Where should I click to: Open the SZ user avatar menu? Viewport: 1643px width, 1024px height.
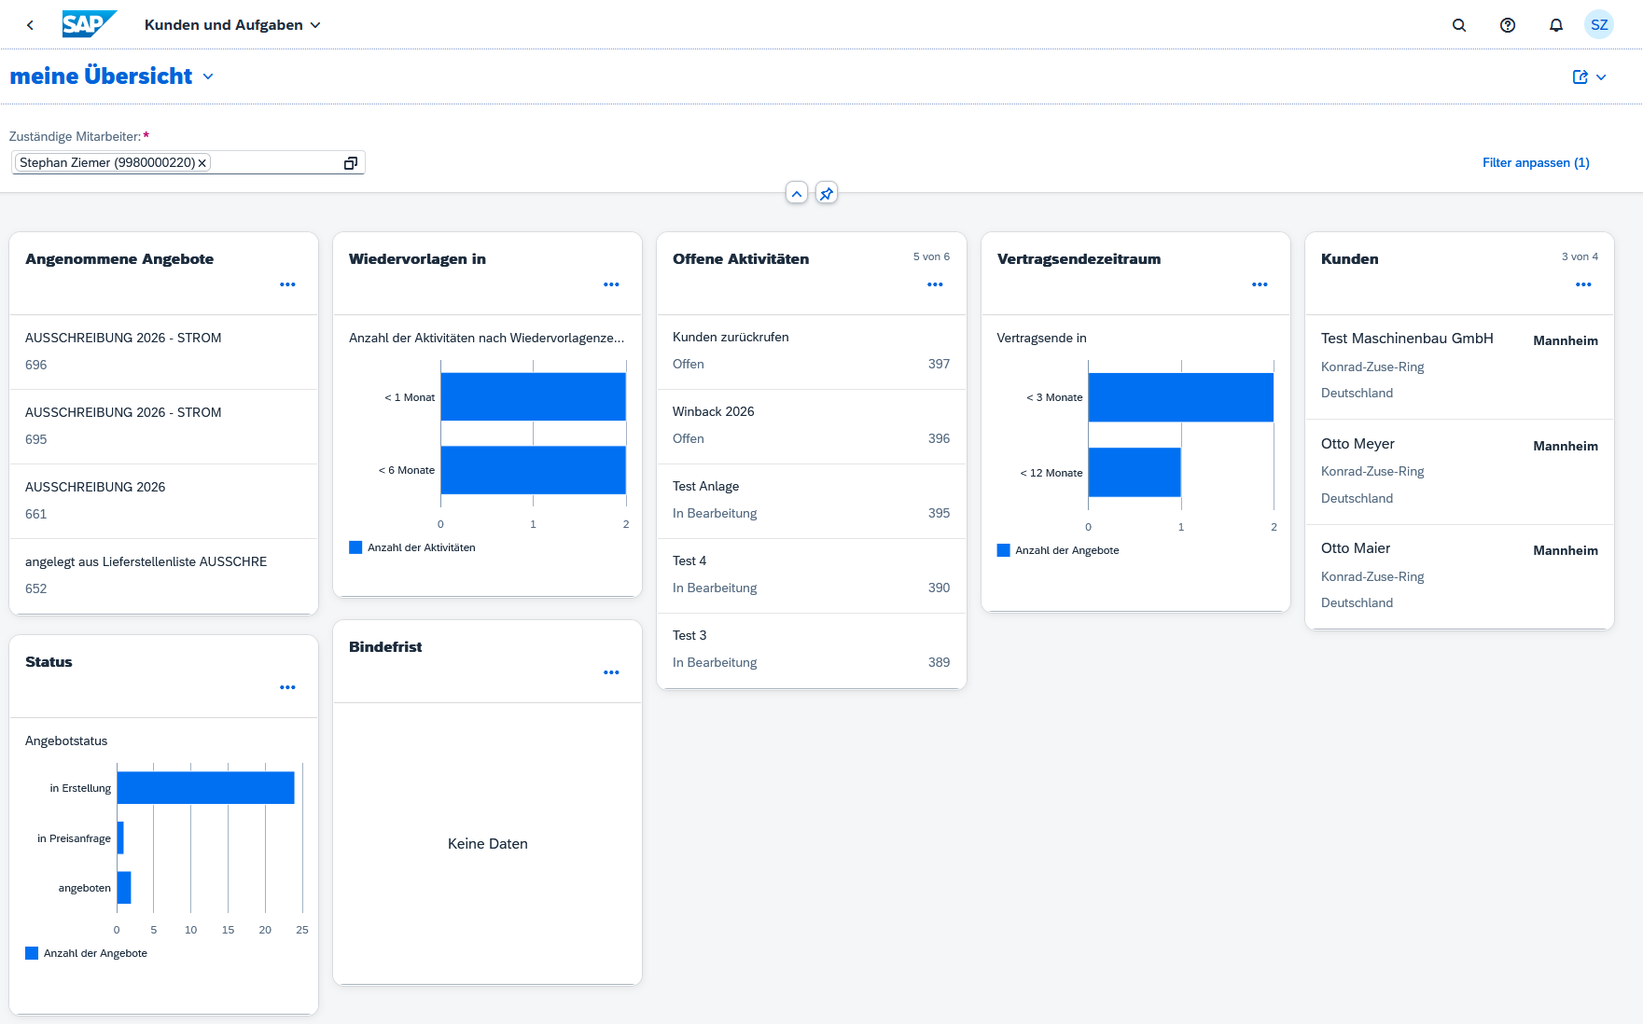click(1599, 24)
